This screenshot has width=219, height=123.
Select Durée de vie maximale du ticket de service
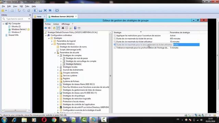134,39
